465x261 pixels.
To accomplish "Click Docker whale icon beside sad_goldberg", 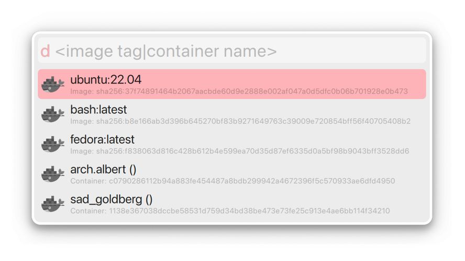I will coord(53,204).
